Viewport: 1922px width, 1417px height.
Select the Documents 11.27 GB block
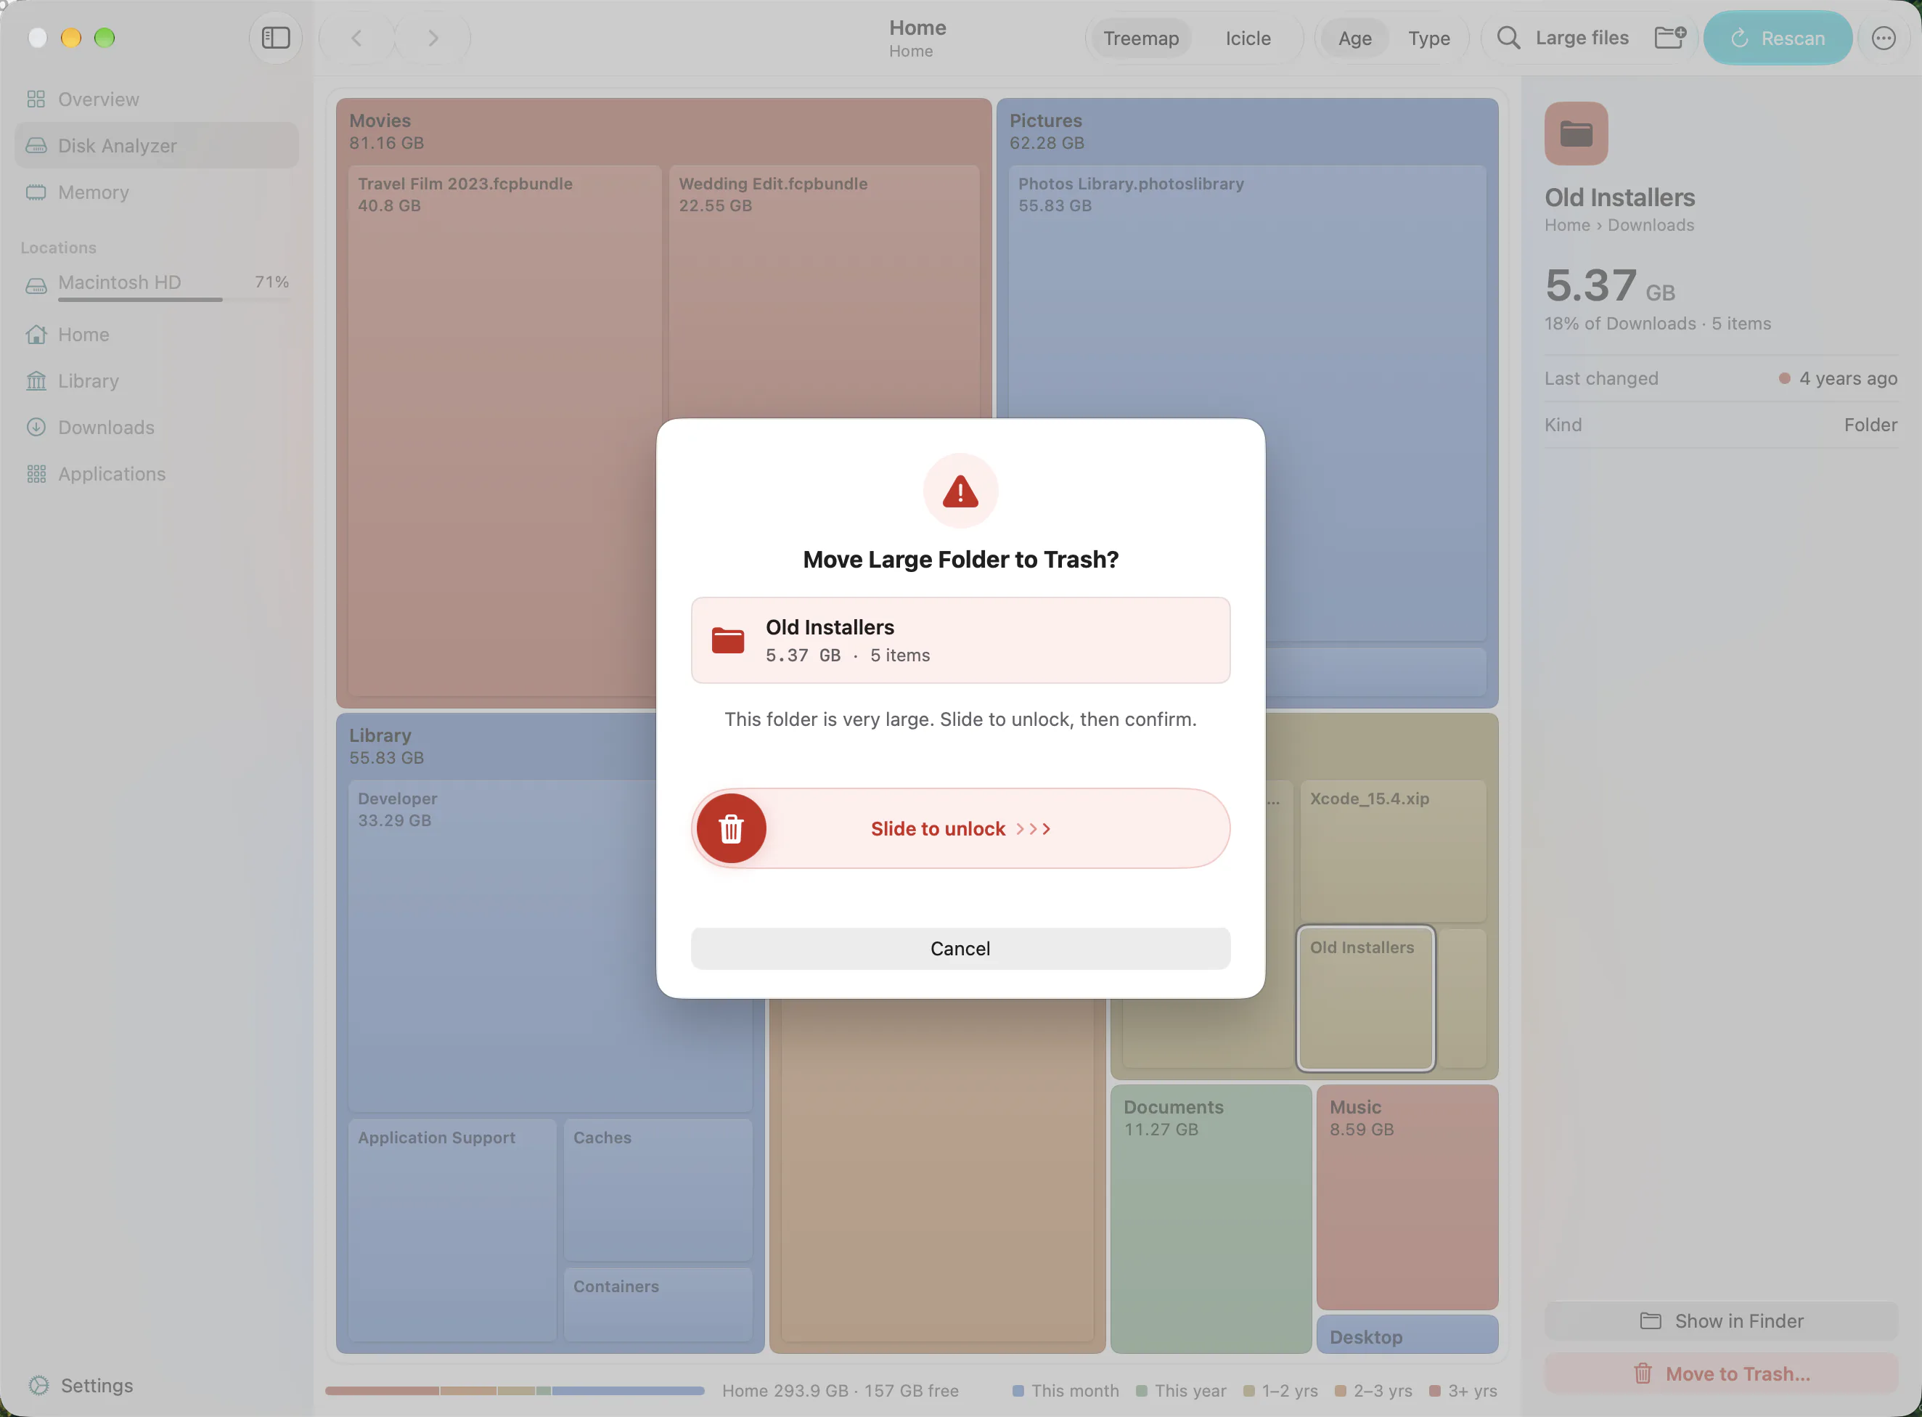(x=1210, y=1219)
